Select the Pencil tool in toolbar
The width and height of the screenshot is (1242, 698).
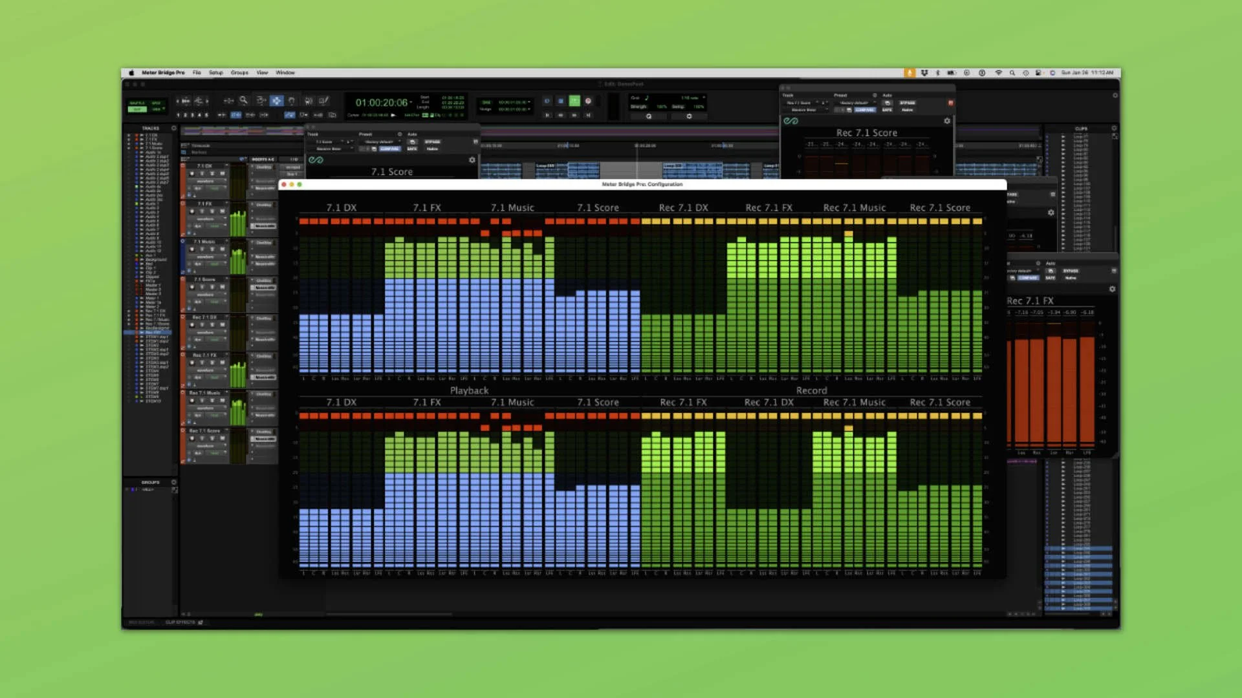pyautogui.click(x=324, y=100)
